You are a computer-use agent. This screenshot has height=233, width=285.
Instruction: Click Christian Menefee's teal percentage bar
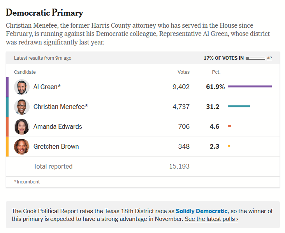pos(239,107)
